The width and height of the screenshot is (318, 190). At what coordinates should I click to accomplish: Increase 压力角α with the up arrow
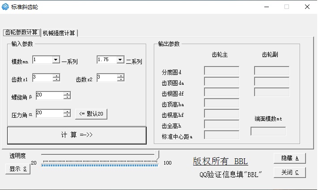tap(67, 112)
